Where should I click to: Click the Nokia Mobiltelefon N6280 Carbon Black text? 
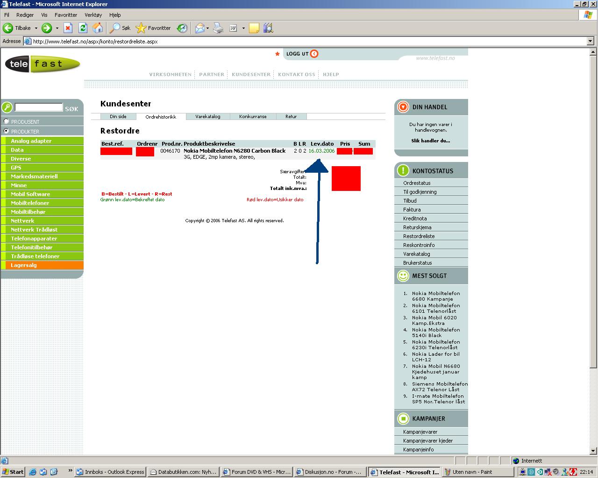(235, 151)
